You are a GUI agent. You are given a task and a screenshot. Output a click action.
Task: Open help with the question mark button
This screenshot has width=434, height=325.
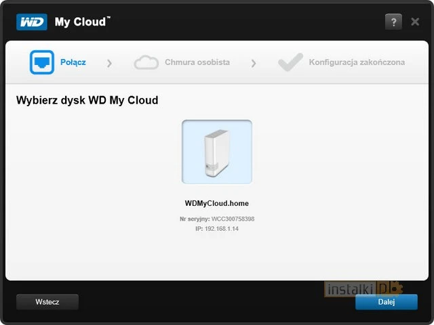393,22
